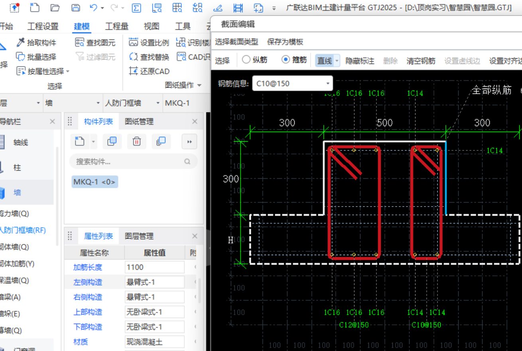Click 批量选择 batch select tool
Image resolution: width=522 pixels, height=351 pixels.
click(36, 57)
